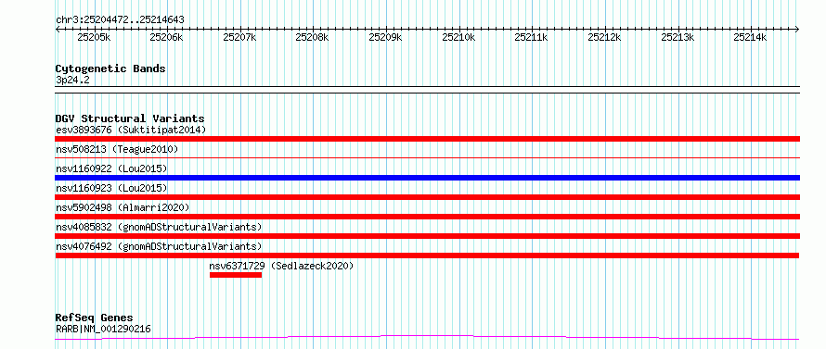Click the 25205k ruler position
Image resolution: width=826 pixels, height=349 pixels.
point(94,38)
